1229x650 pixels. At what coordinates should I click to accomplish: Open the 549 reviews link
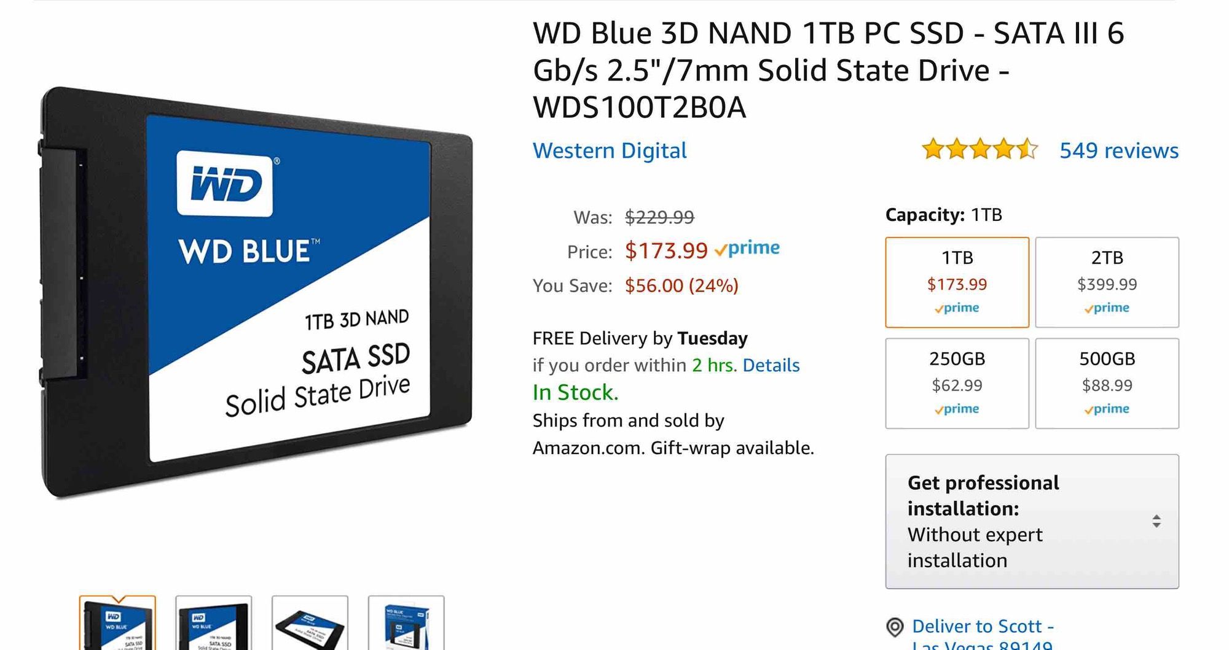pyautogui.click(x=1118, y=150)
